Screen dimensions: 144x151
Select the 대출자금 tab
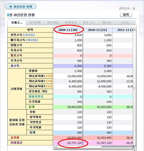tap(71, 22)
